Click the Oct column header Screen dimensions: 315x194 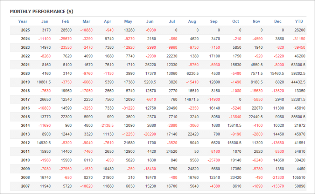(x=236, y=21)
